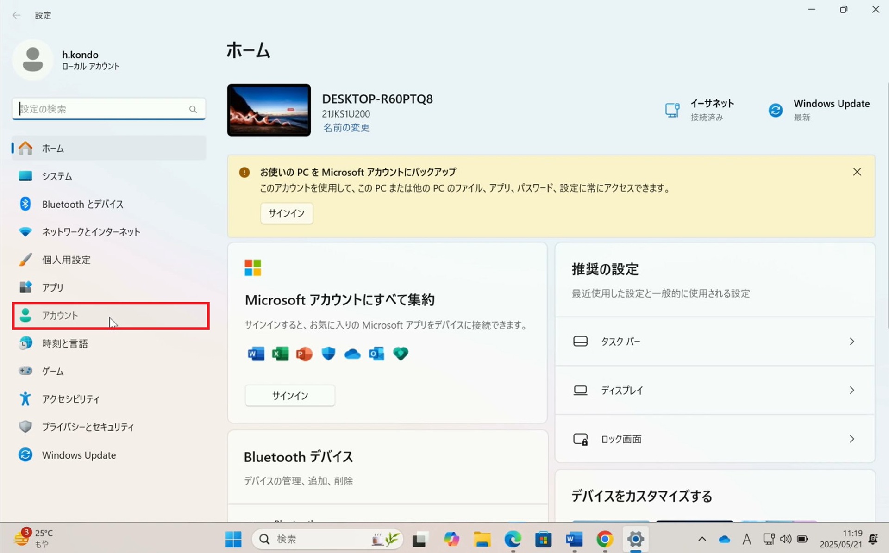Viewport: 889px width, 553px height.
Task: Open Windows Update status at top right
Action: coord(819,110)
